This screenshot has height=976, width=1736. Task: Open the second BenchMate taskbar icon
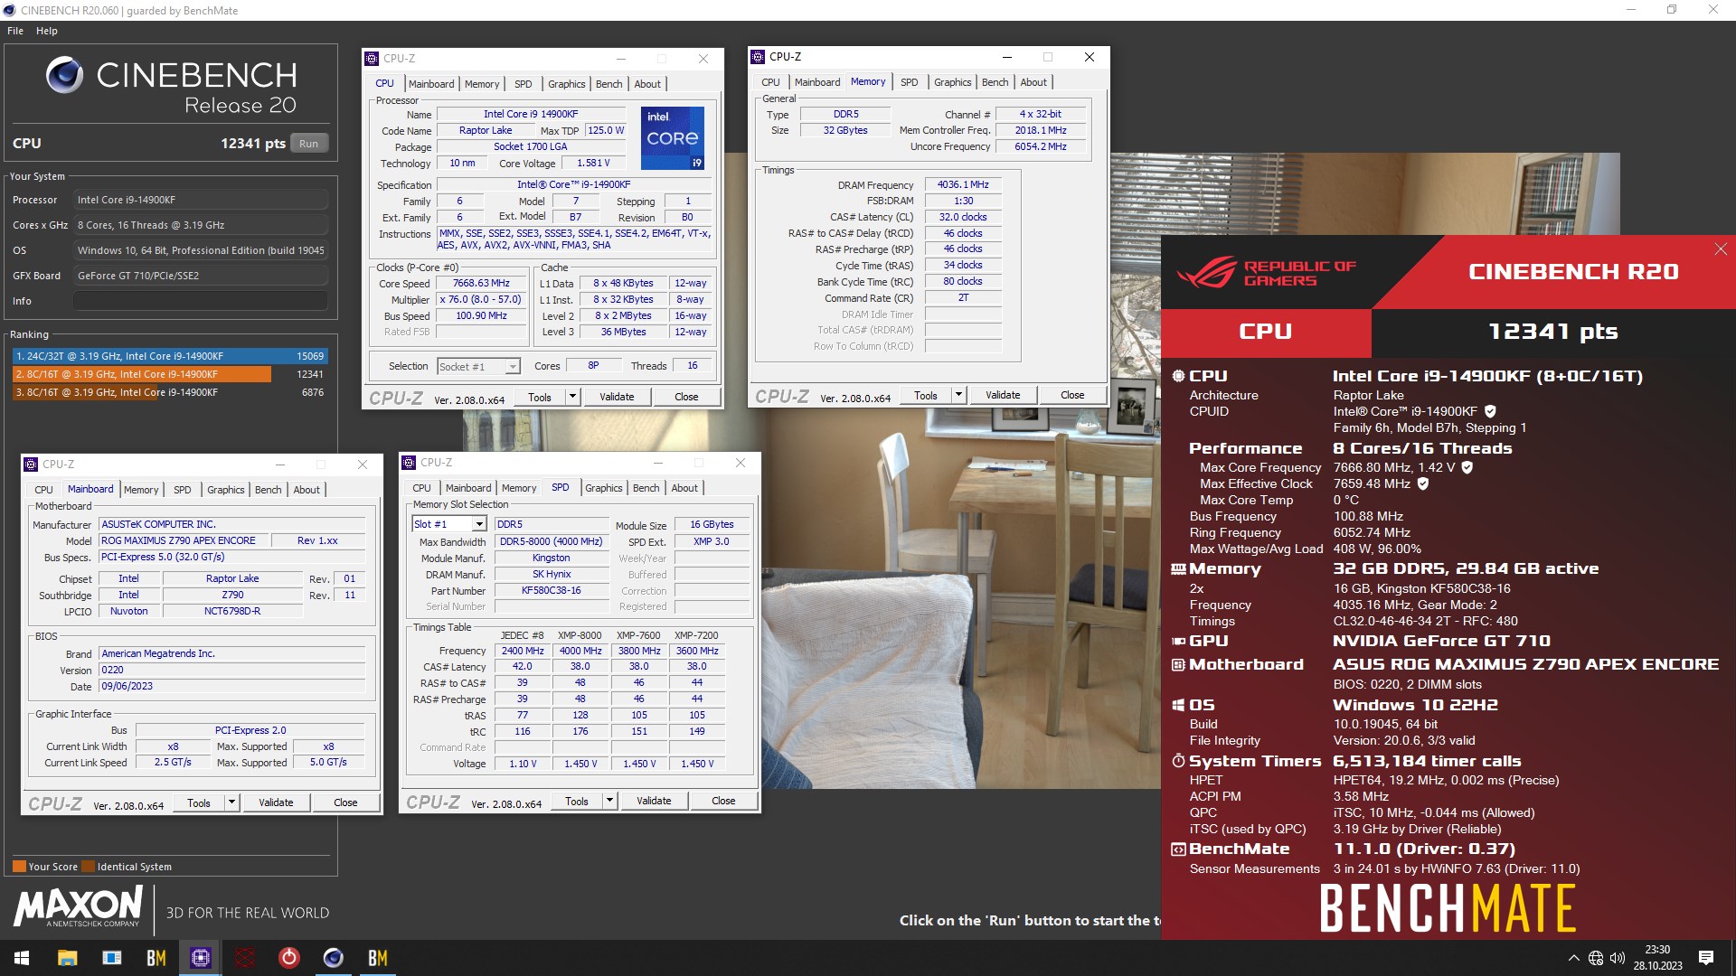pyautogui.click(x=377, y=958)
